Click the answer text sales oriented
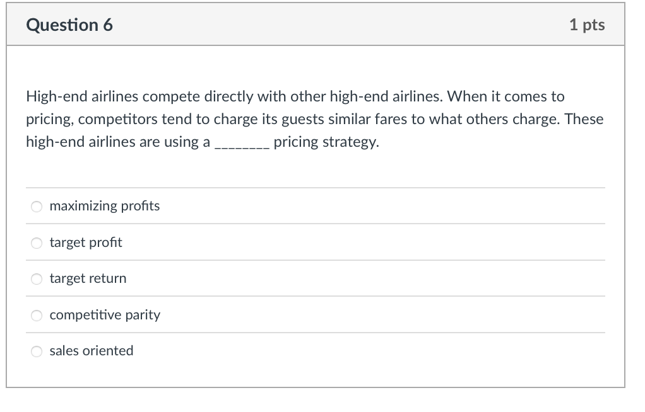This screenshot has width=645, height=412. [92, 351]
